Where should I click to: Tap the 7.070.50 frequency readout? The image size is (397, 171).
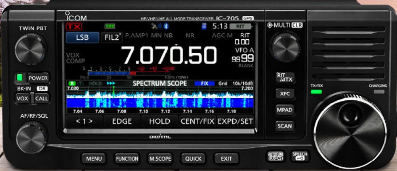coord(168,56)
